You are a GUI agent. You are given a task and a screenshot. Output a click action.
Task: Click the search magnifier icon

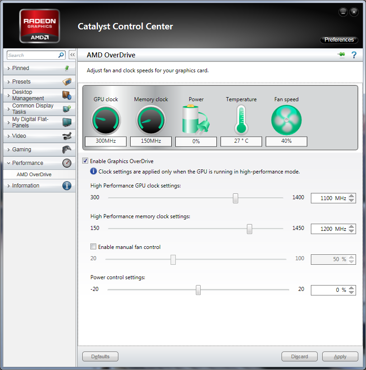pyautogui.click(x=61, y=55)
